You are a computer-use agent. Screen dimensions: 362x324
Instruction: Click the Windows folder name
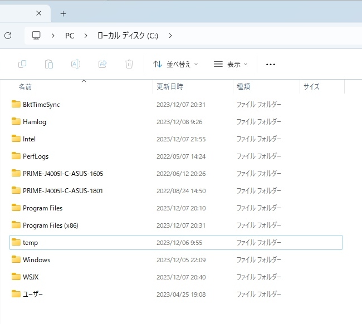[x=36, y=260]
